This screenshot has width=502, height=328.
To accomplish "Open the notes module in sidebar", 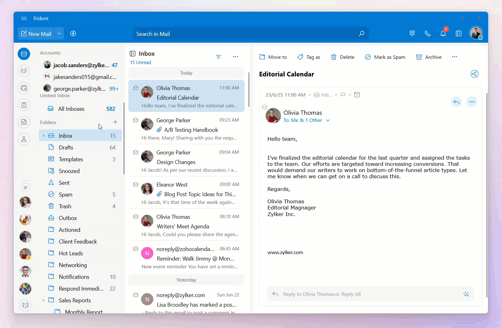I will pos(24,122).
